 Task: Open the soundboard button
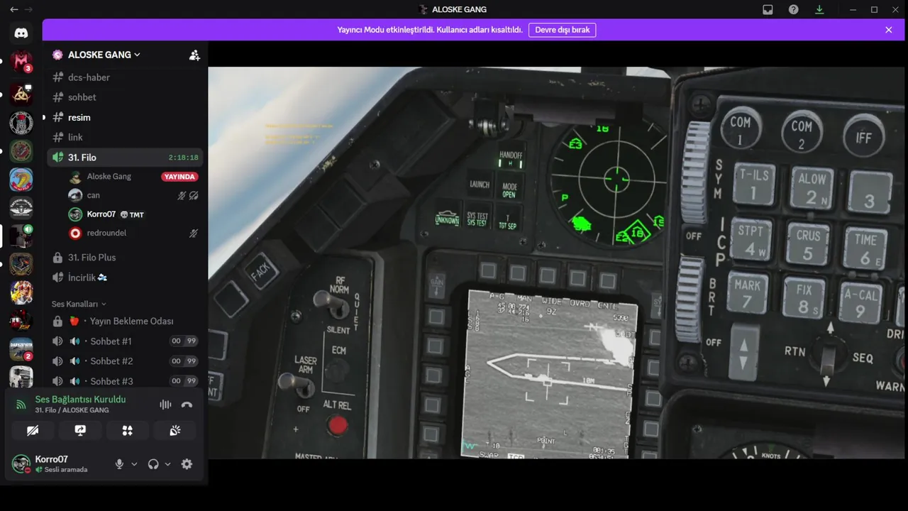[175, 430]
